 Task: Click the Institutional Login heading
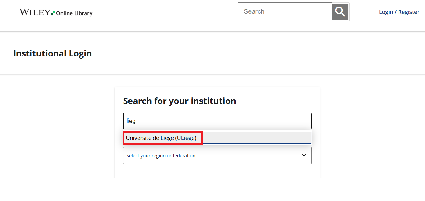click(53, 53)
